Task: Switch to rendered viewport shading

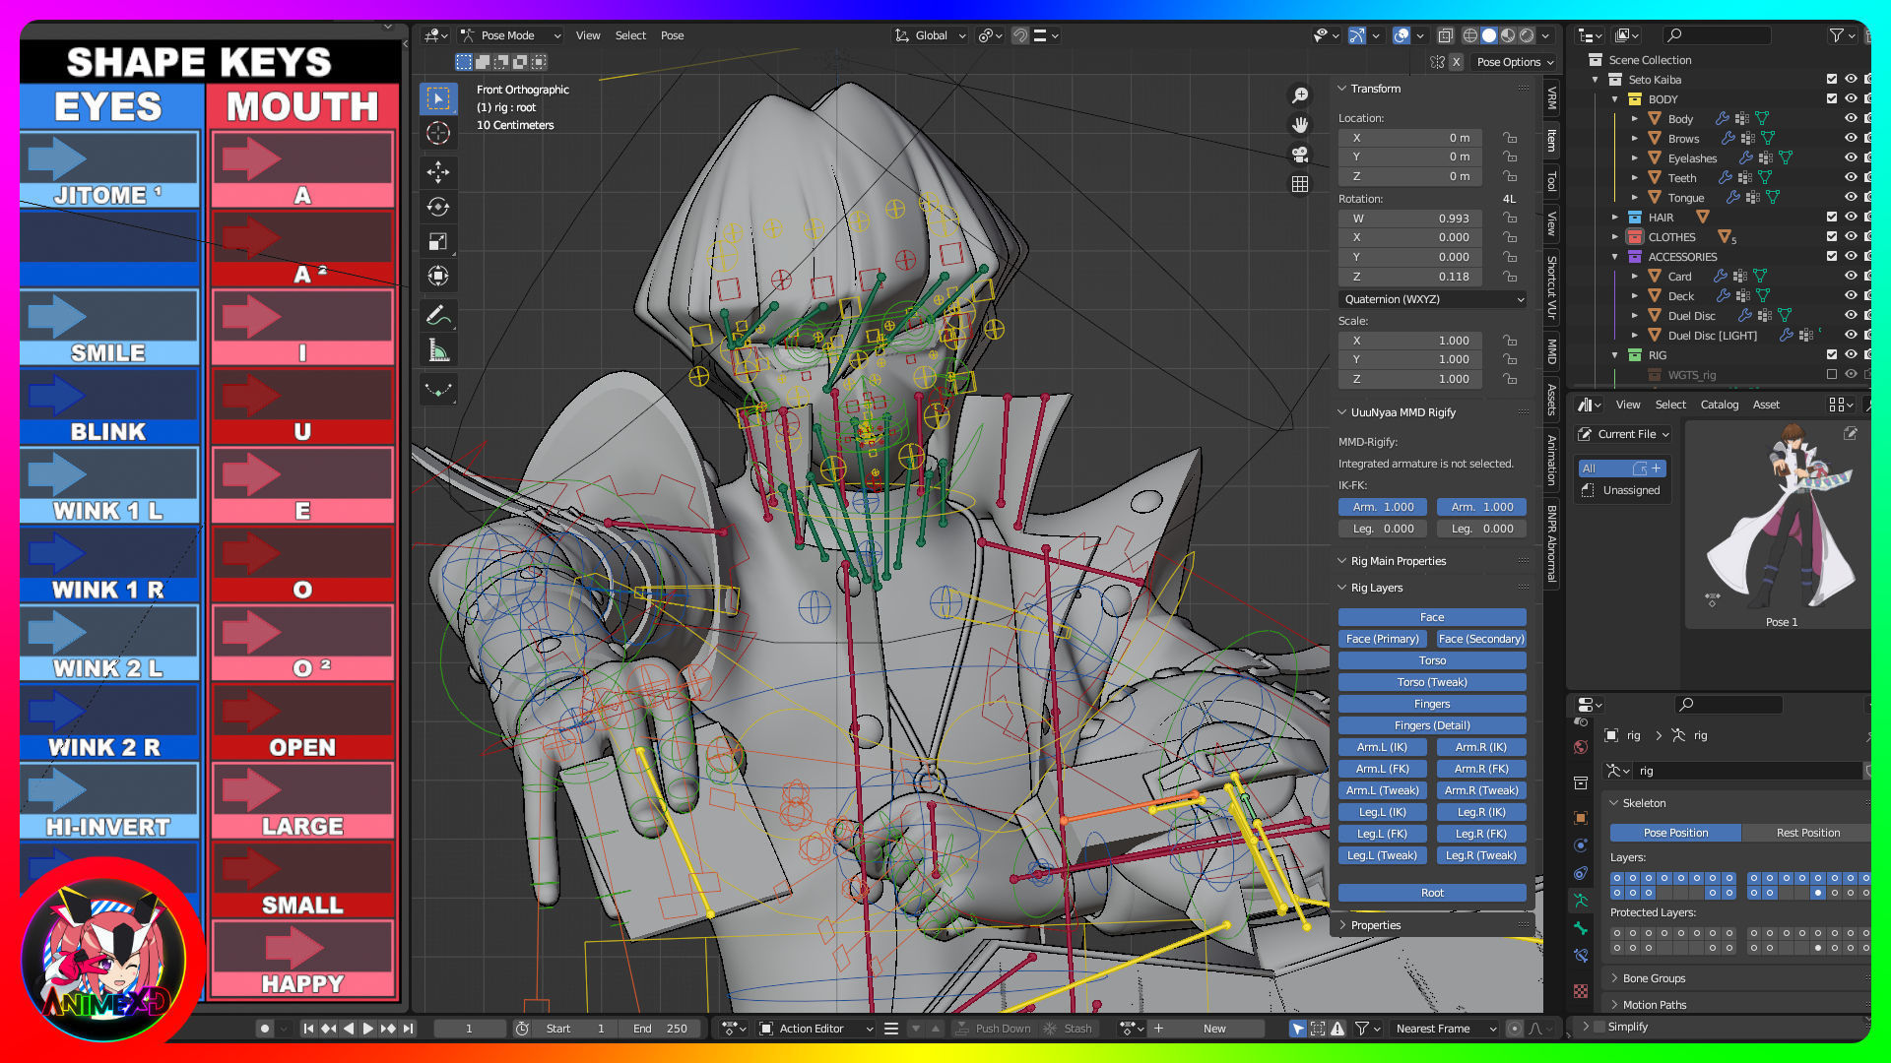Action: pyautogui.click(x=1527, y=35)
